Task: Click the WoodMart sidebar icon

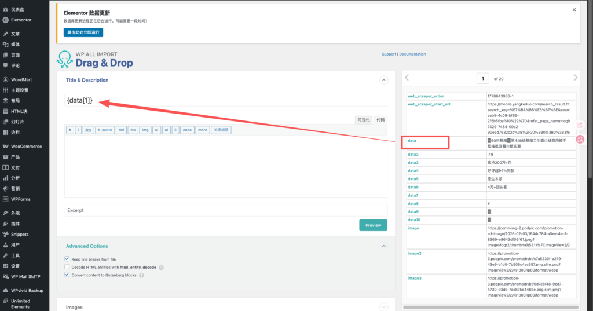Action: (x=5, y=79)
